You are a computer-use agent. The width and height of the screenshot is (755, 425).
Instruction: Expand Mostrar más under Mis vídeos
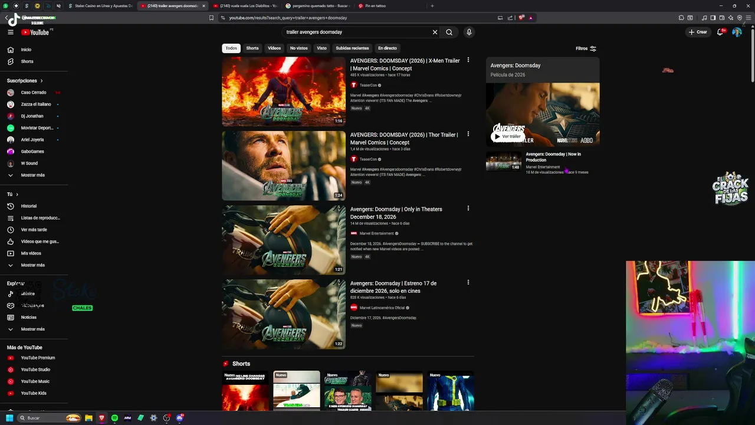32,265
